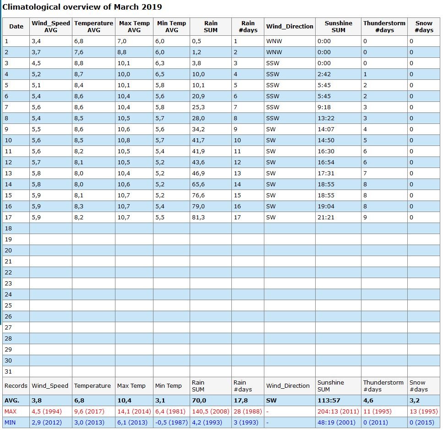Click average rain days 17,8
Screen dimensions: 443x430
coord(241,401)
